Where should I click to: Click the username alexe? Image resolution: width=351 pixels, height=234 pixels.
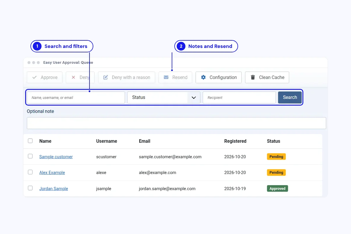[x=101, y=173]
